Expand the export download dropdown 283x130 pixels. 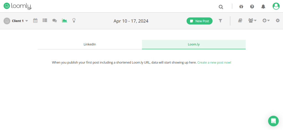pyautogui.click(x=266, y=21)
